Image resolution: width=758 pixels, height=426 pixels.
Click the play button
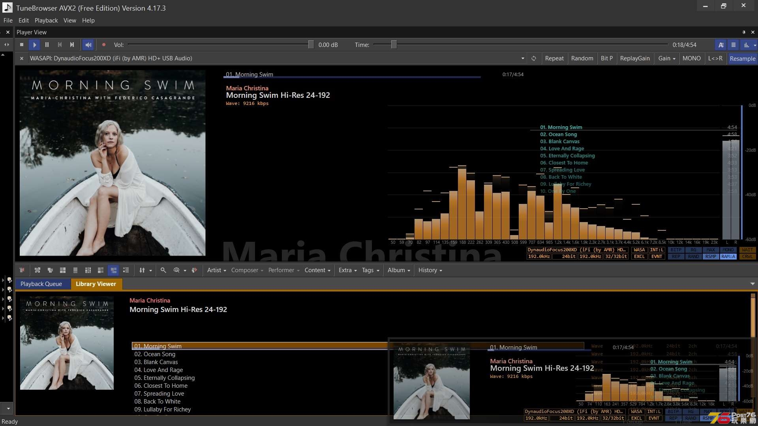pos(34,45)
